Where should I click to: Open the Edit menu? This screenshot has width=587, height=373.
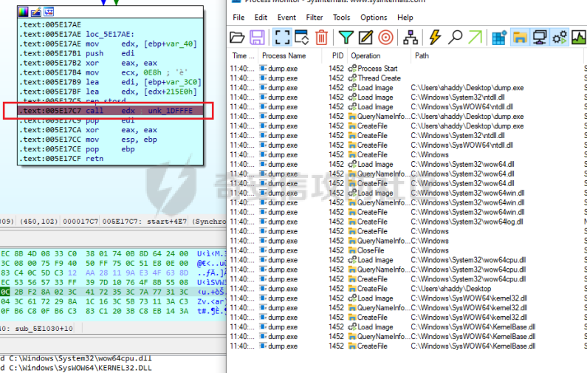[x=261, y=18]
